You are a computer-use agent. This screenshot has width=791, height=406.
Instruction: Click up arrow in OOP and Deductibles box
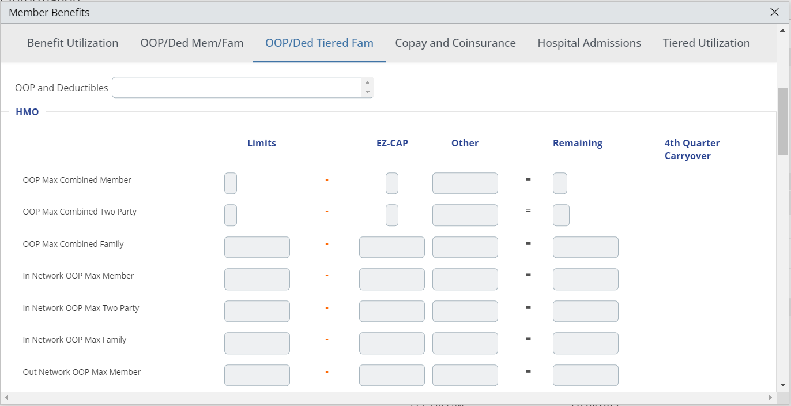(x=367, y=83)
